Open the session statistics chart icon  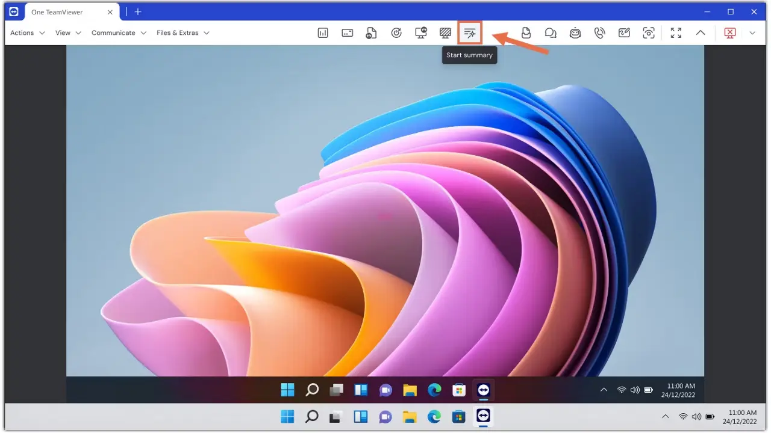tap(323, 33)
